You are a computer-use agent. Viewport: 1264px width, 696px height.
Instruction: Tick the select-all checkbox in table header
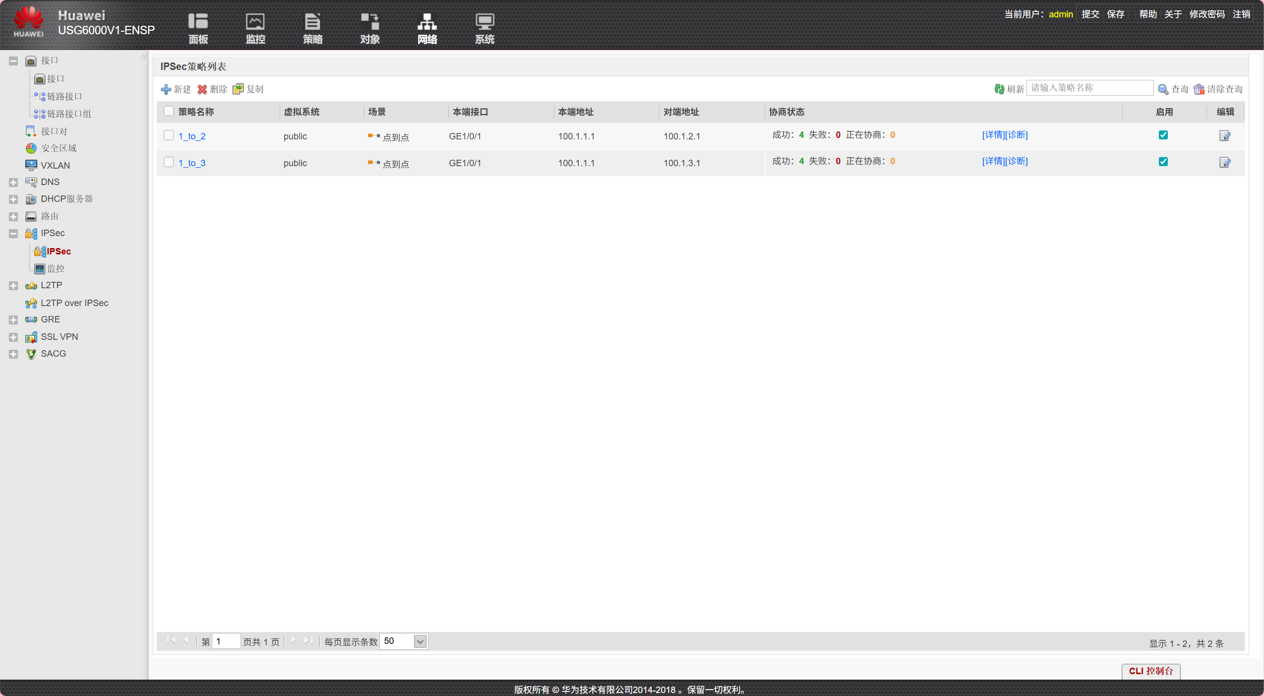[x=169, y=111]
